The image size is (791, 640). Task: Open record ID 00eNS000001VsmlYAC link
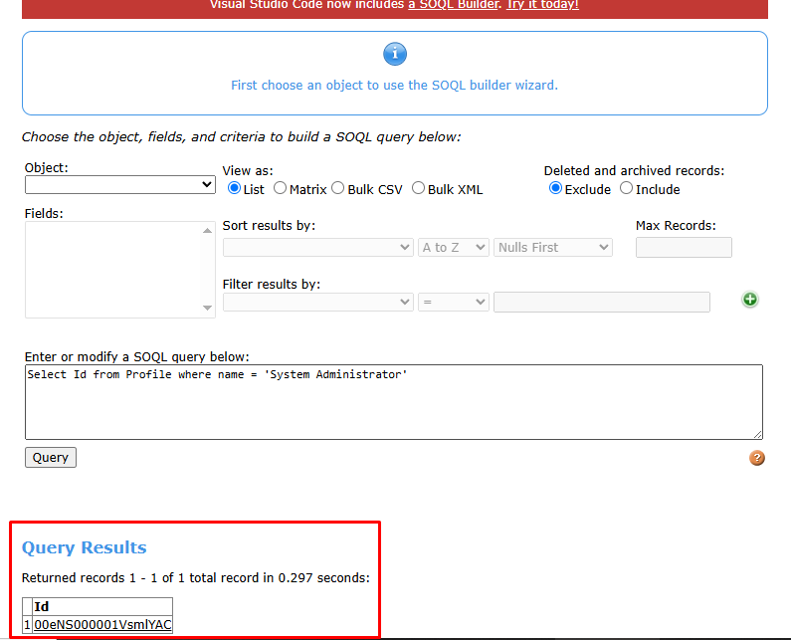(102, 625)
